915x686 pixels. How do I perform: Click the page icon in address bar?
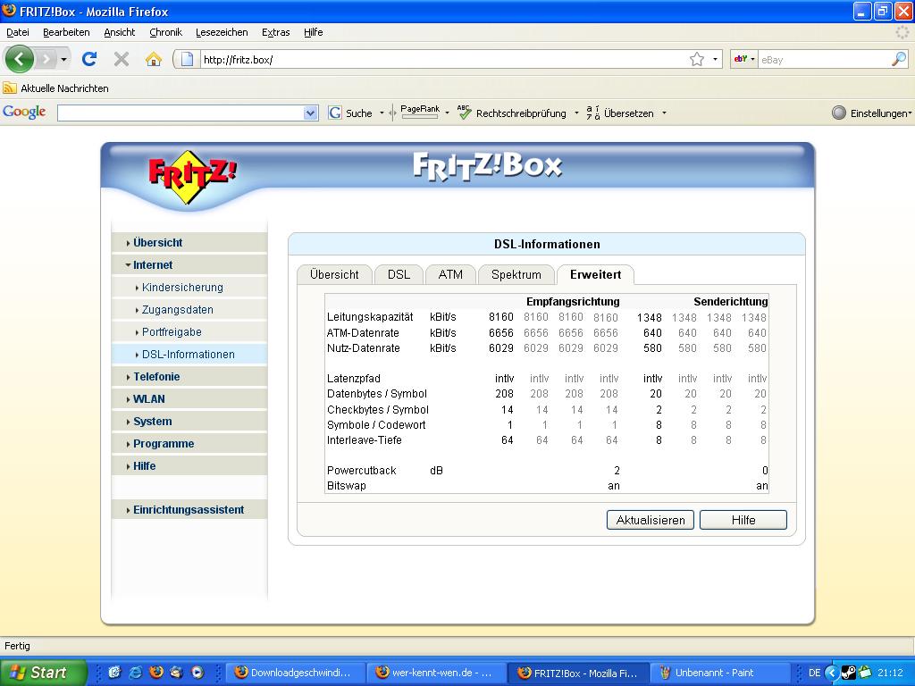[187, 59]
